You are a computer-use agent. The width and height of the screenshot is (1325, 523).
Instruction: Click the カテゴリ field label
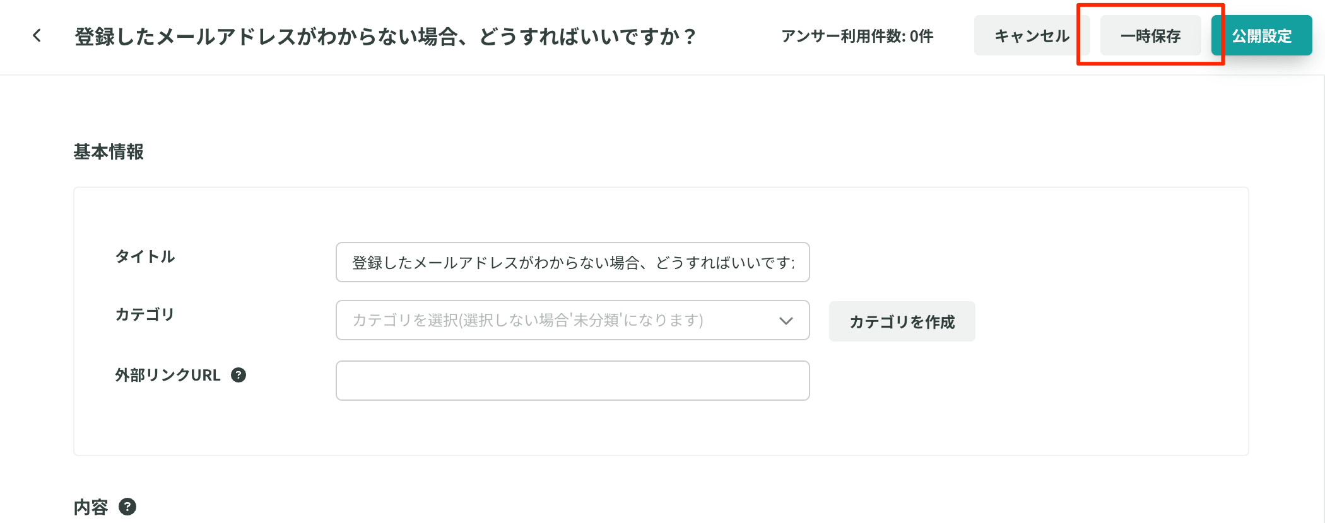pos(144,314)
